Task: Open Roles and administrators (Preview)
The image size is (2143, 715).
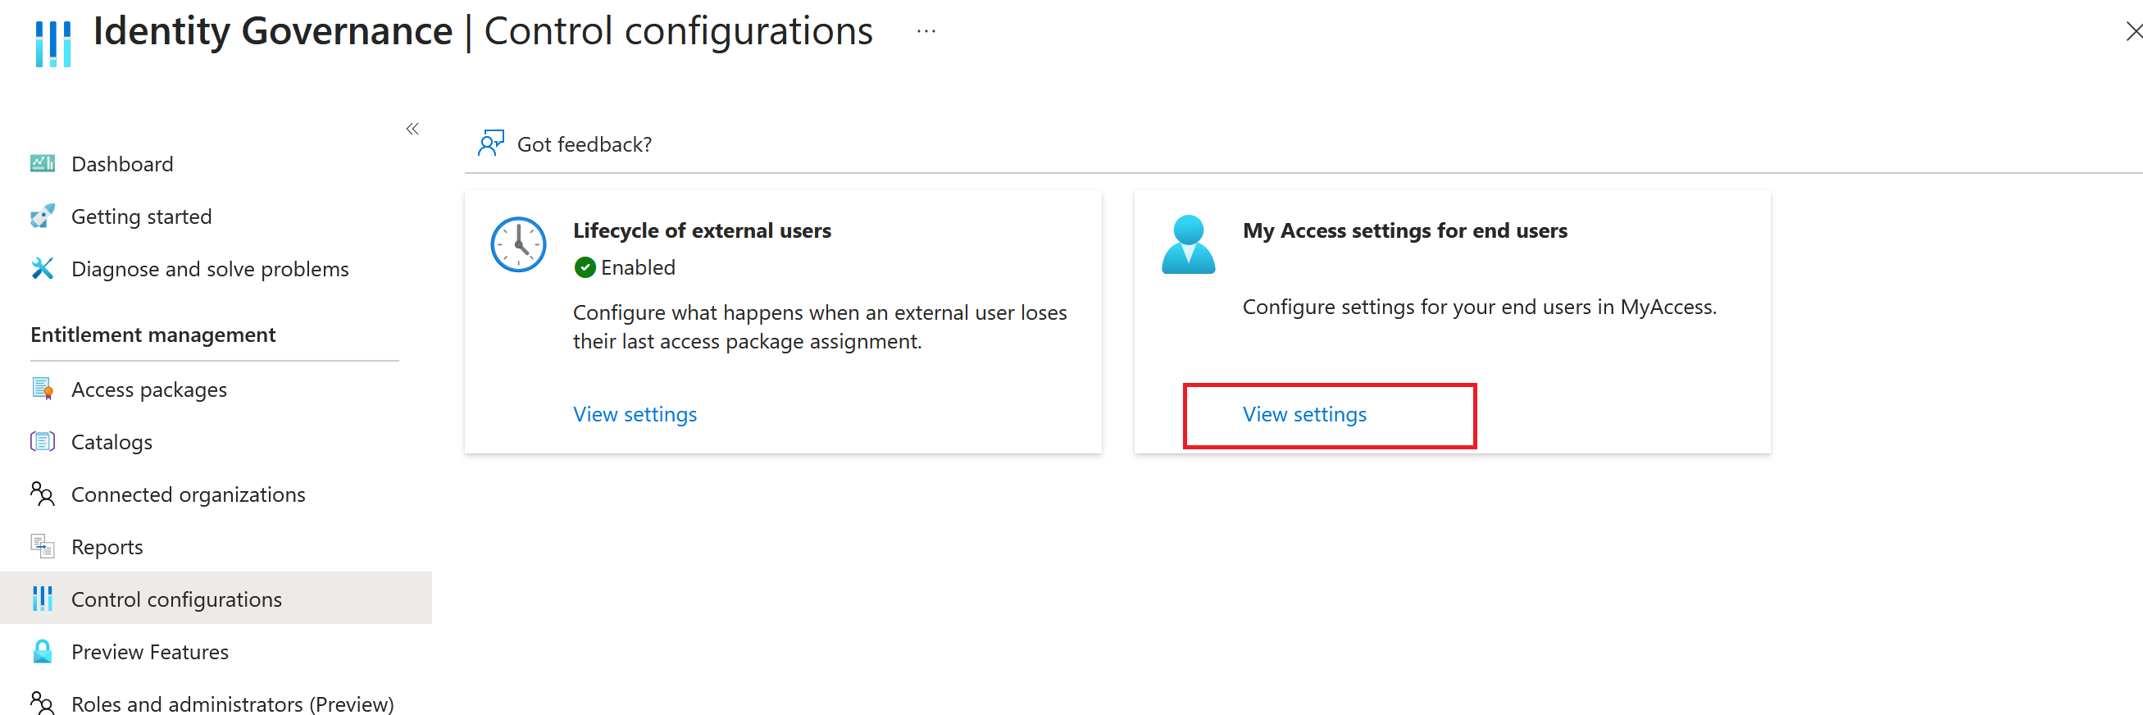Action: (x=232, y=704)
